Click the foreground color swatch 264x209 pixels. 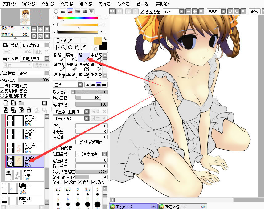click(x=98, y=41)
